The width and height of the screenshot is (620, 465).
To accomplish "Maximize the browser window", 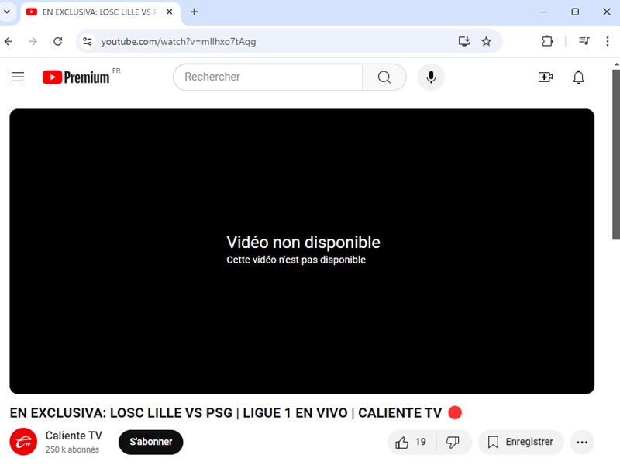I will [x=575, y=12].
